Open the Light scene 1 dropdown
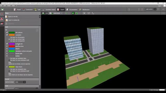 pos(155,9)
